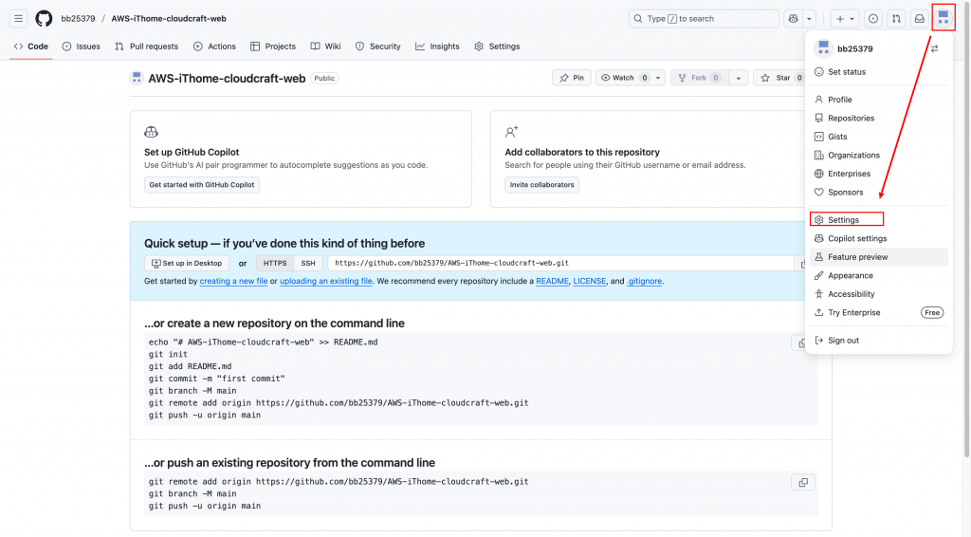
Task: Click the user avatar in header
Action: click(x=943, y=18)
